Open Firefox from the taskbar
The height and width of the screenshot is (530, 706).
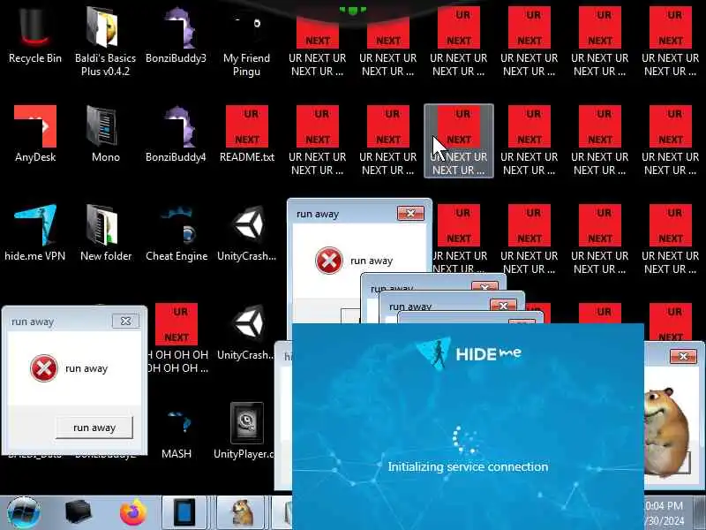134,513
